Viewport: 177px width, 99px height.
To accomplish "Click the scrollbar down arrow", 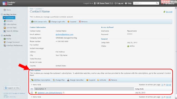I will tap(176, 98).
